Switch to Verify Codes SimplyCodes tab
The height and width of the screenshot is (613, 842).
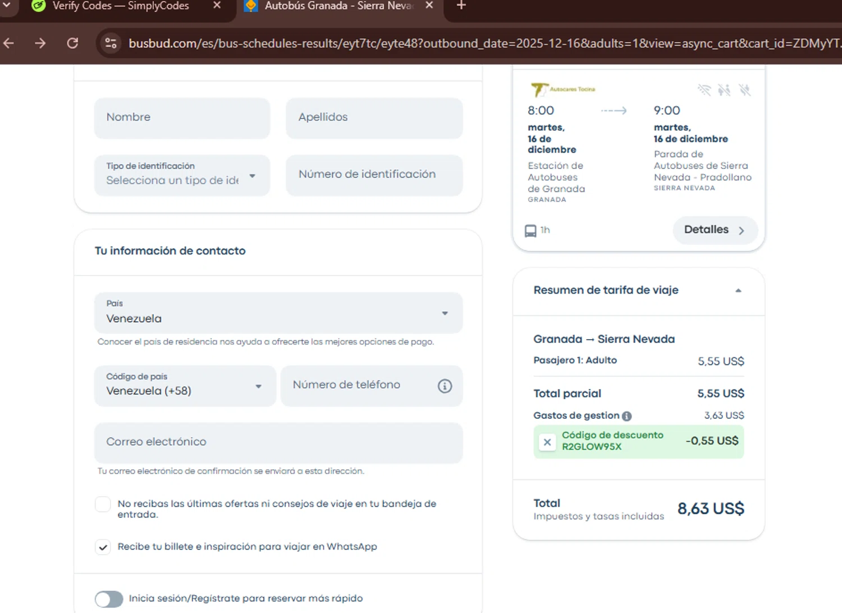pos(121,6)
